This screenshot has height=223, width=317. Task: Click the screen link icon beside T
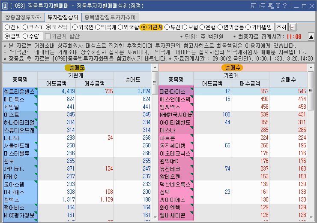tap(271, 6)
